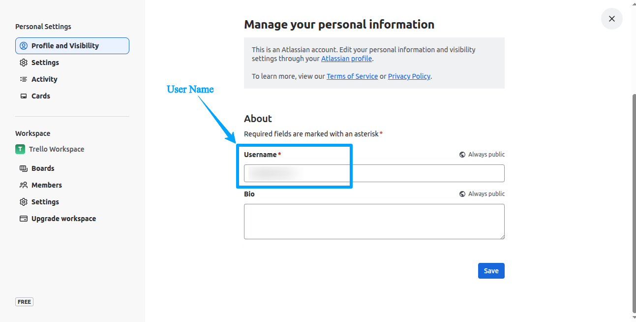
Task: Open the Terms of Service link
Action: pyautogui.click(x=352, y=76)
